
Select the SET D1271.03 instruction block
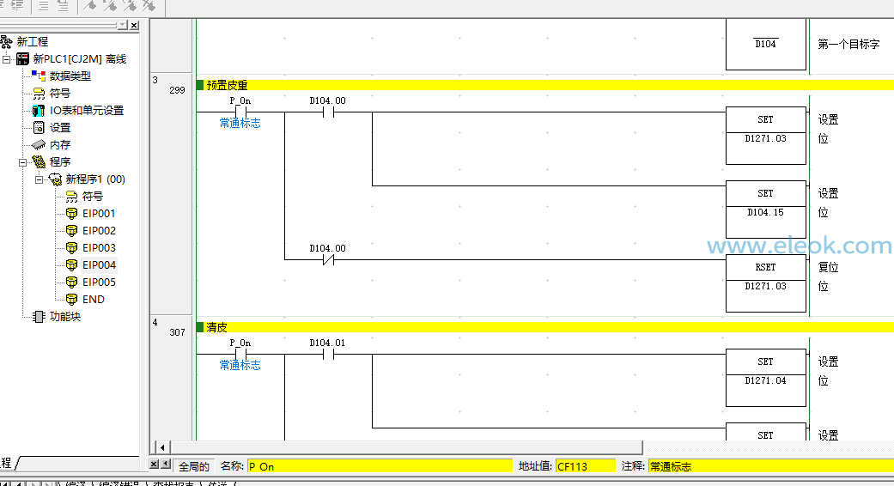[x=766, y=136]
